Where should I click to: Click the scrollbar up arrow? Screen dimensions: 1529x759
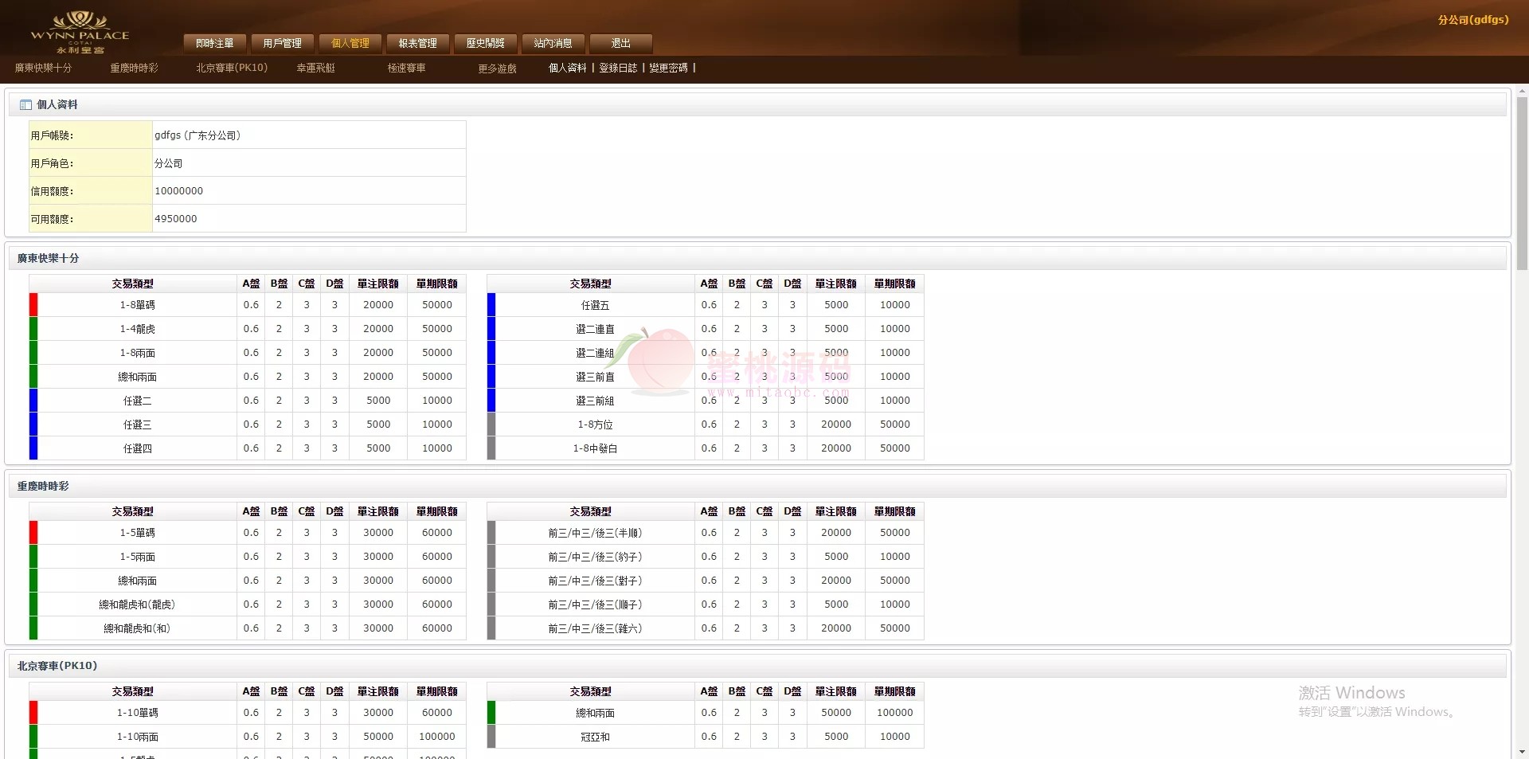pos(1522,90)
